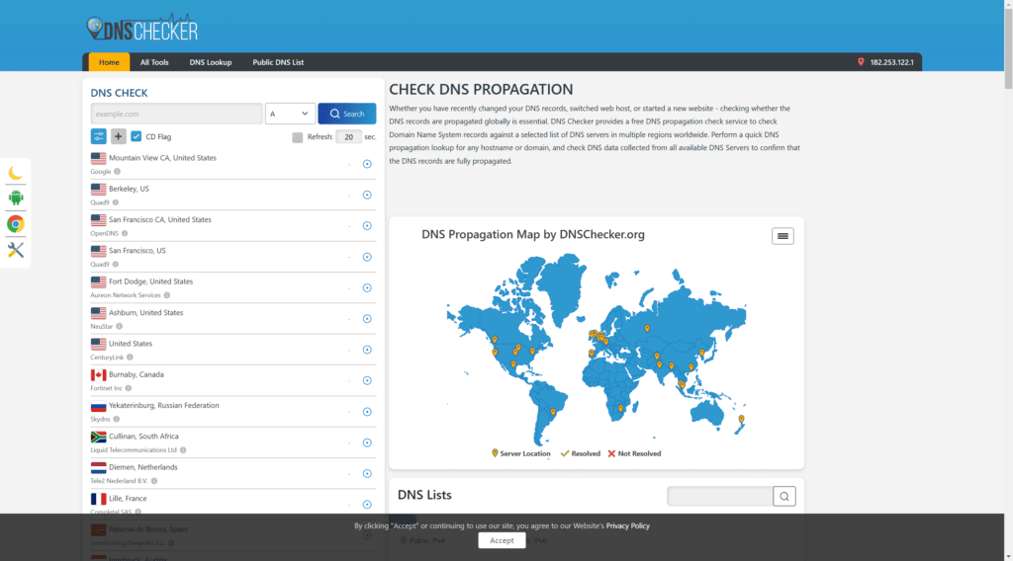Recheck Cullinan South Africa server icon
1013x561 pixels.
(367, 442)
